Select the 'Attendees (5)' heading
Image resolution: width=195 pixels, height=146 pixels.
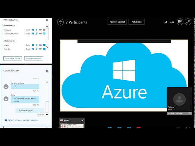(x=9, y=41)
